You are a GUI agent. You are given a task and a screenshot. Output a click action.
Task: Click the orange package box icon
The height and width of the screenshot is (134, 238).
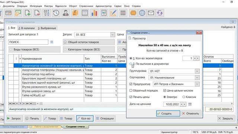[x=75, y=13]
